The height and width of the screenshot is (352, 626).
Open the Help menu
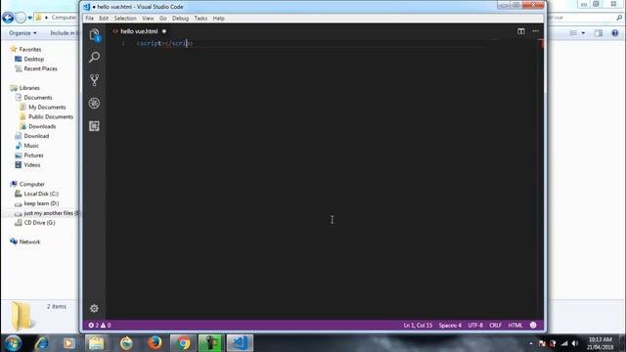coord(218,19)
